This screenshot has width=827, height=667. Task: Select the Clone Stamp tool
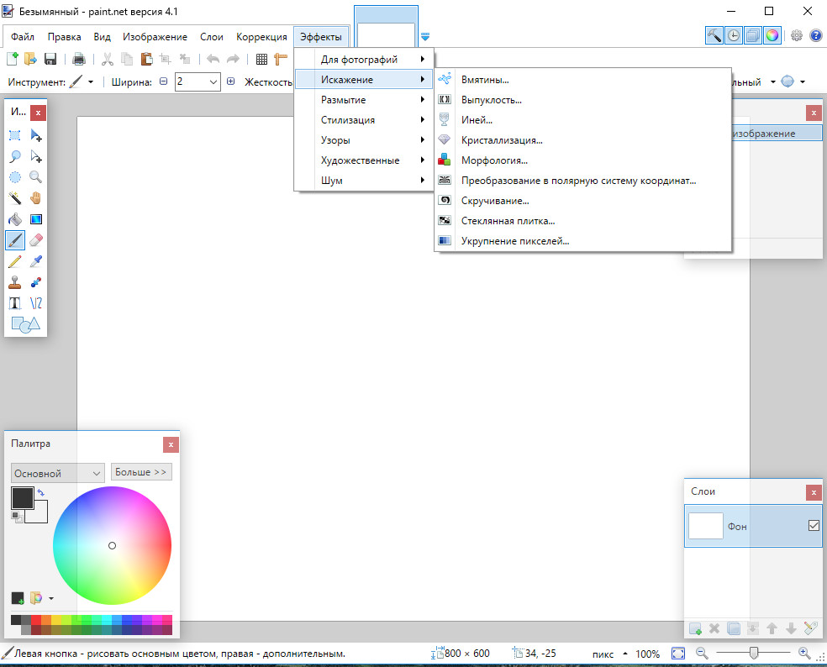(13, 281)
